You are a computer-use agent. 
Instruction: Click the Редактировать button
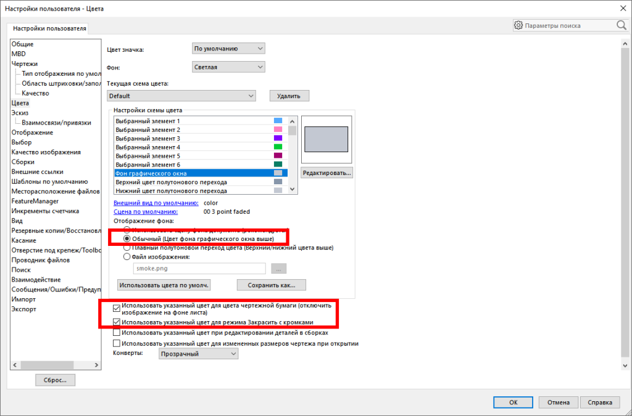pos(326,173)
